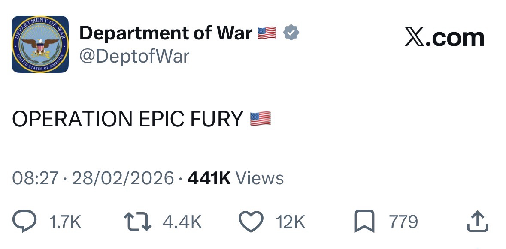Click the Department of War display name
506x249 pixels.
click(166, 33)
